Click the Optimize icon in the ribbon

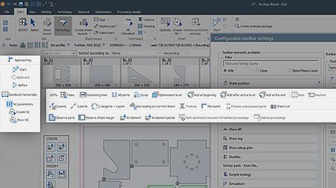pos(165,25)
